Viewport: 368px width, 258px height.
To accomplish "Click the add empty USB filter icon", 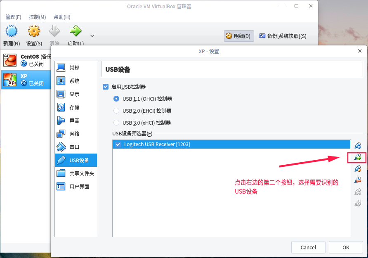I will pyautogui.click(x=358, y=146).
